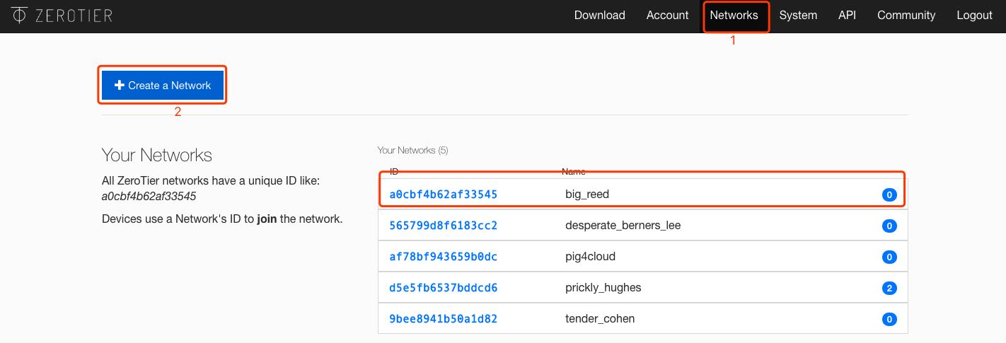Navigate to the System page
Screen dimensions: 1006x343
coord(798,15)
